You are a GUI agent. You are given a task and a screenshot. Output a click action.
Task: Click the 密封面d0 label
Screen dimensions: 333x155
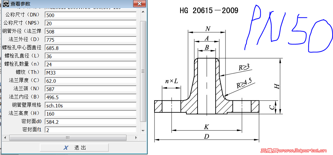(x=31, y=122)
